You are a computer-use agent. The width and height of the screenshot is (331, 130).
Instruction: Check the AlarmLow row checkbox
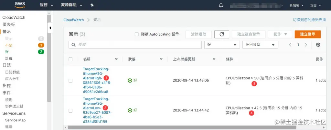[70, 110]
